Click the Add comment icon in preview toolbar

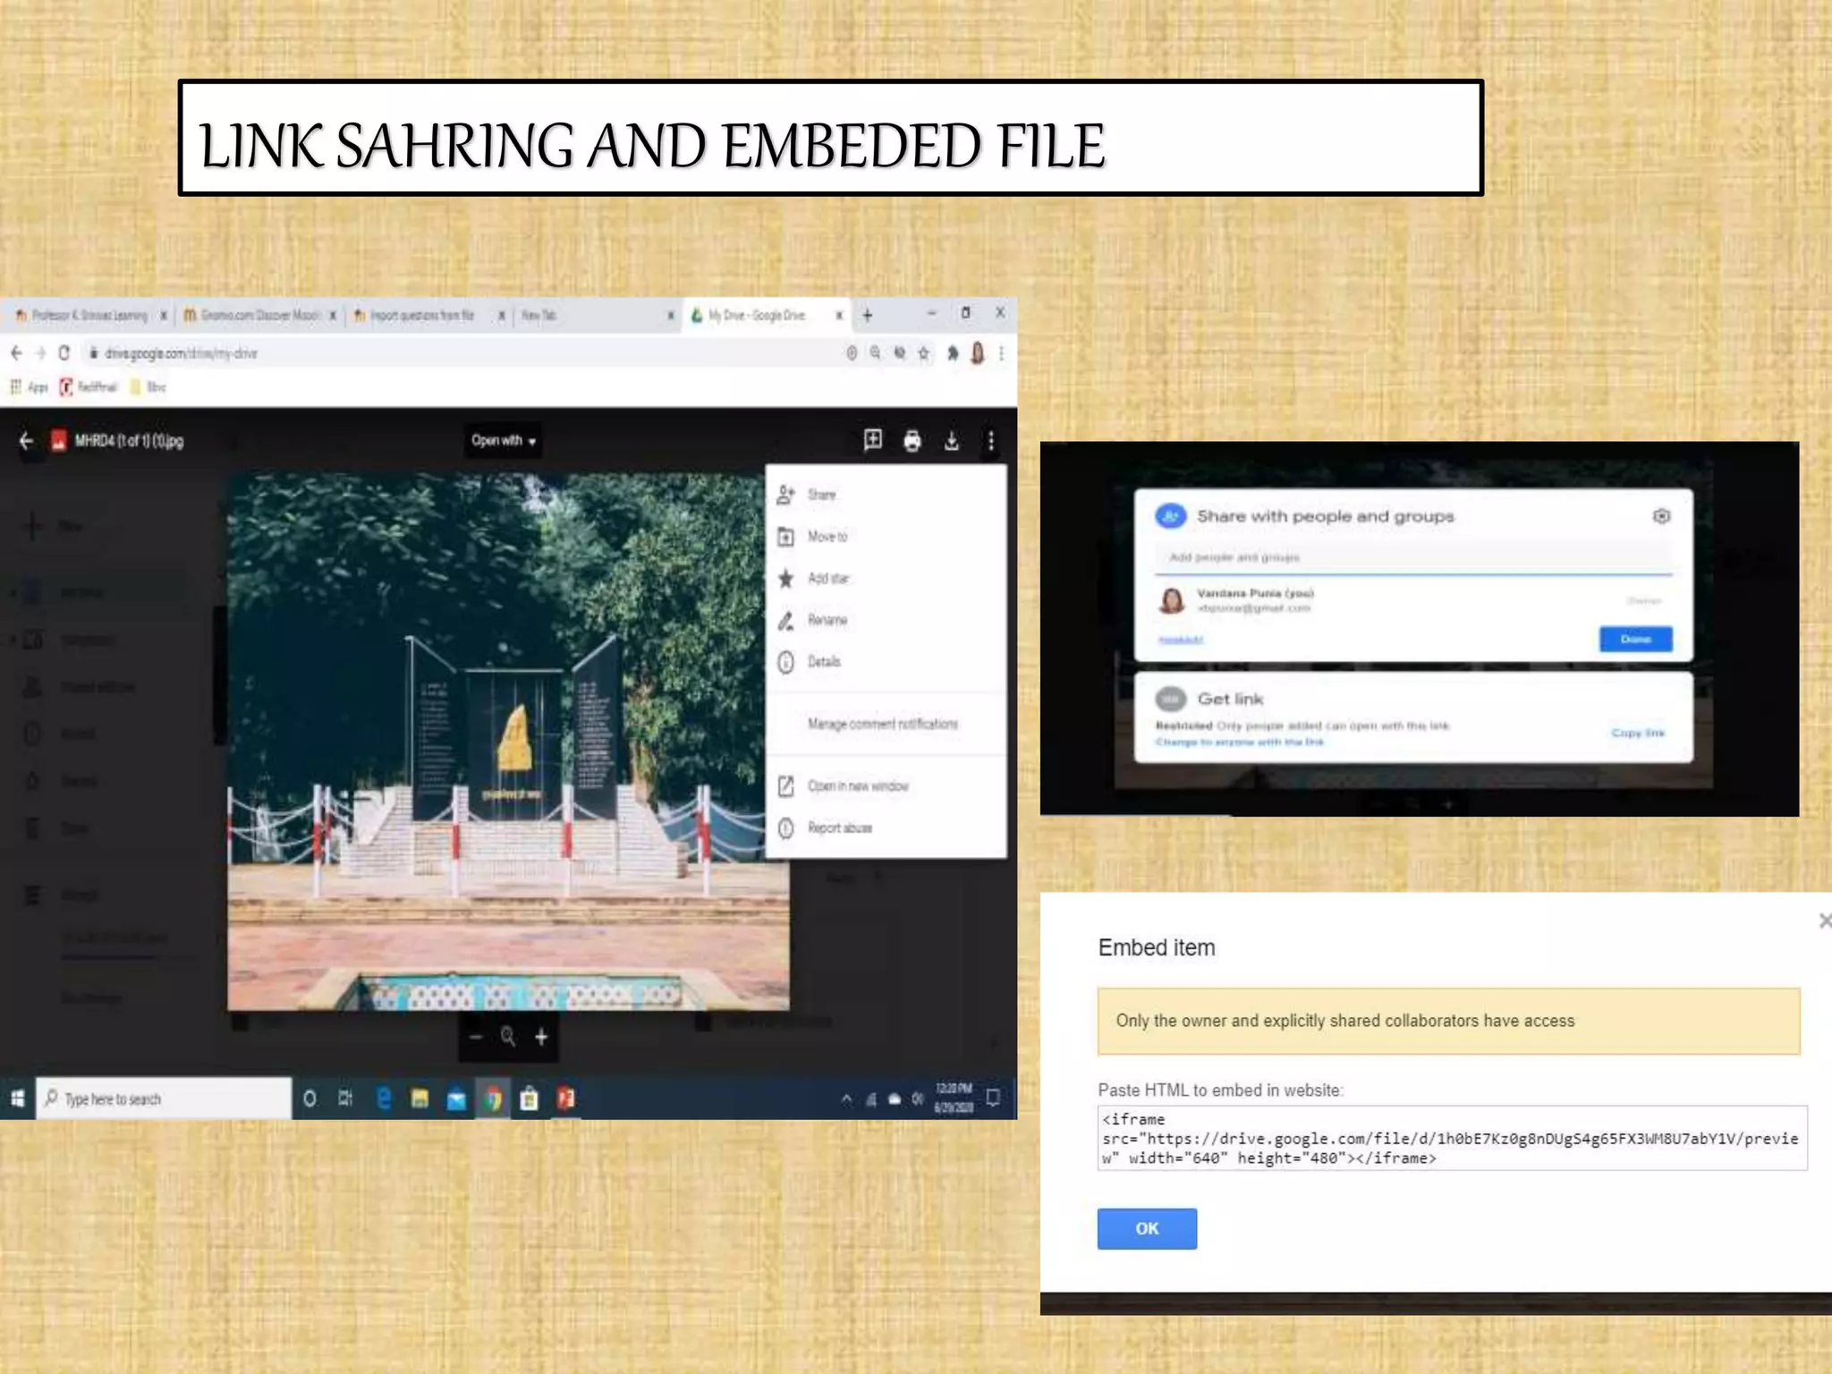click(873, 439)
